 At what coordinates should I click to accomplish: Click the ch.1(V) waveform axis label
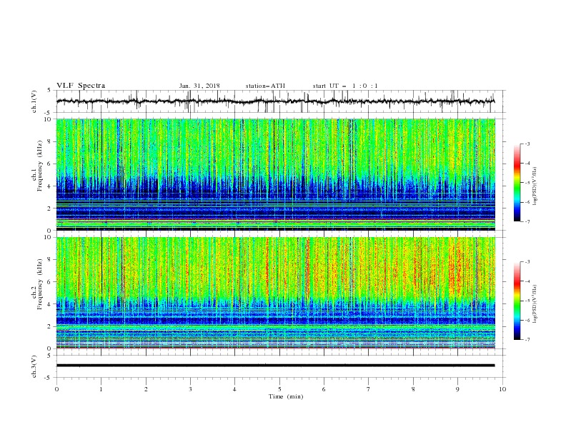(34, 101)
